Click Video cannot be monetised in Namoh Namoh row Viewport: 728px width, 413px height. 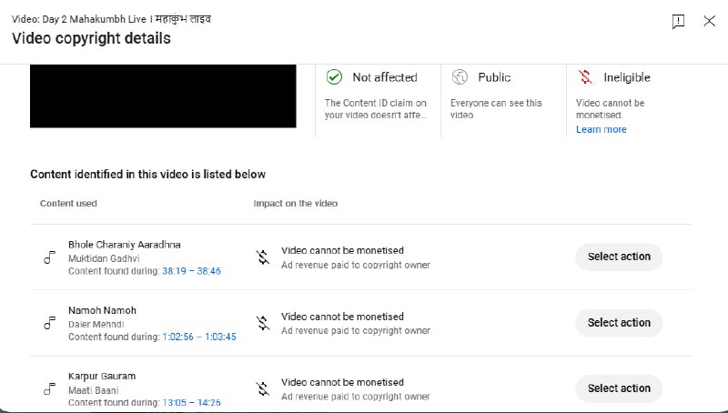[x=343, y=317]
